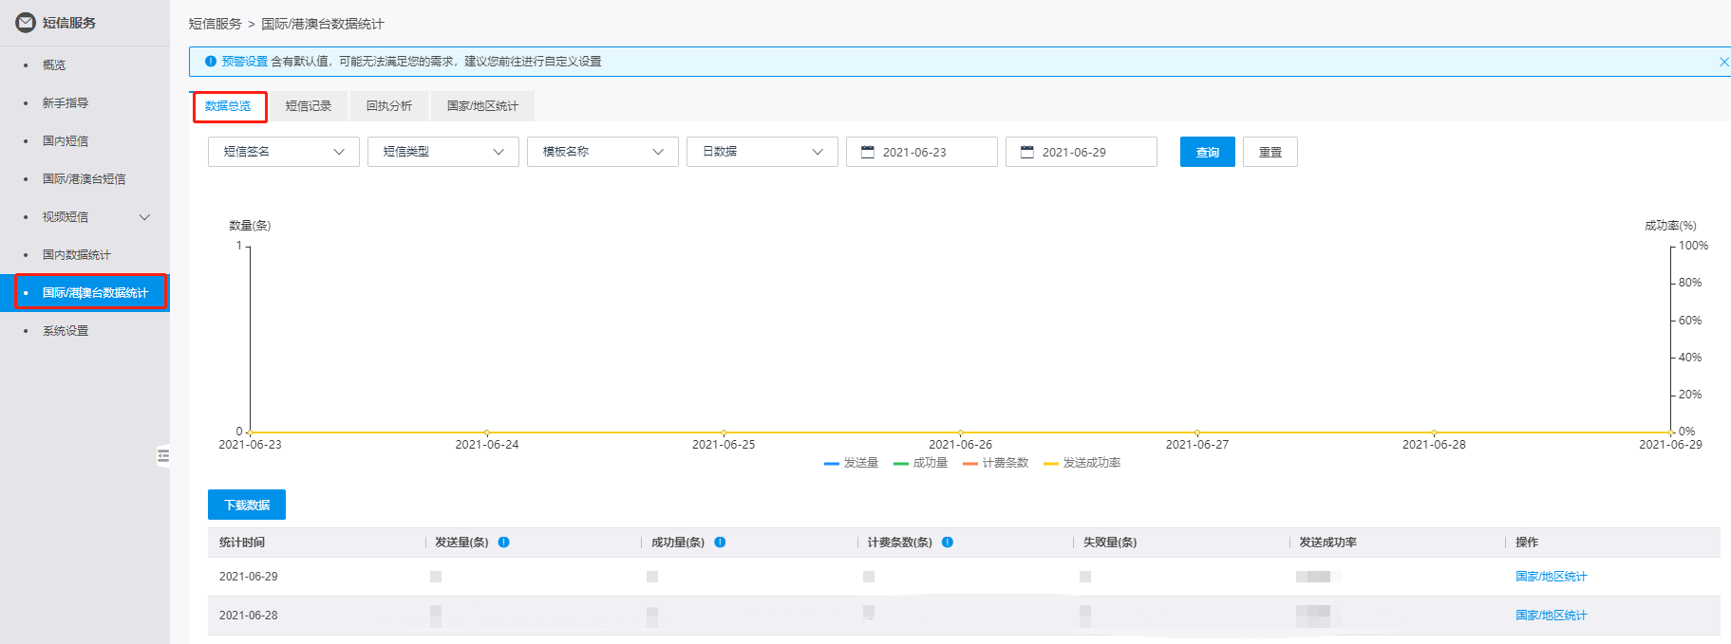
Task: Click info icon next to 成功量(条)
Action: tap(720, 543)
